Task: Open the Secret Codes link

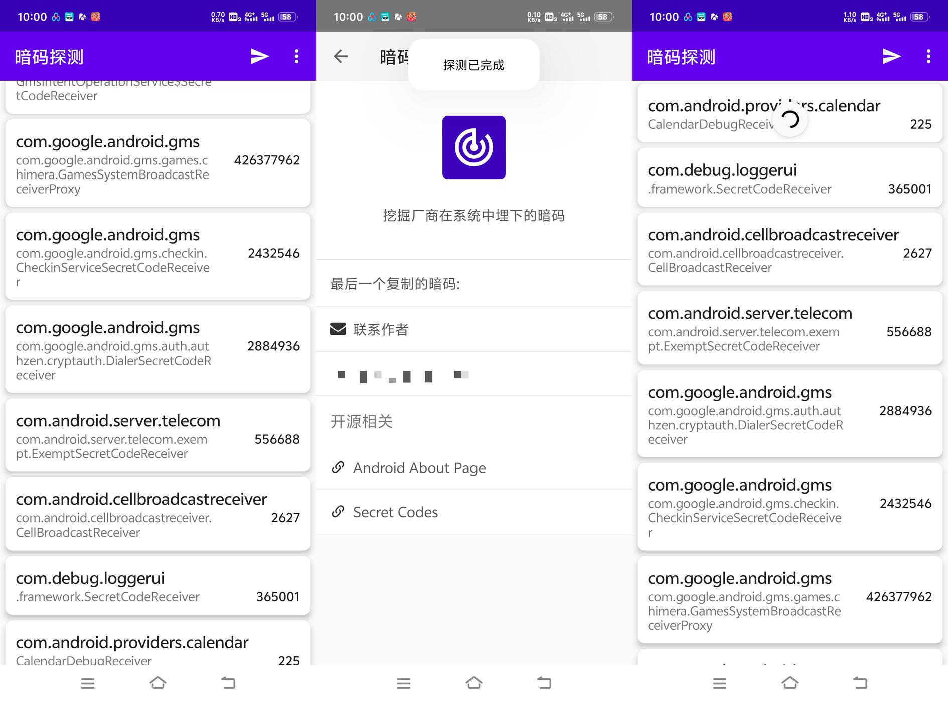Action: [x=474, y=511]
